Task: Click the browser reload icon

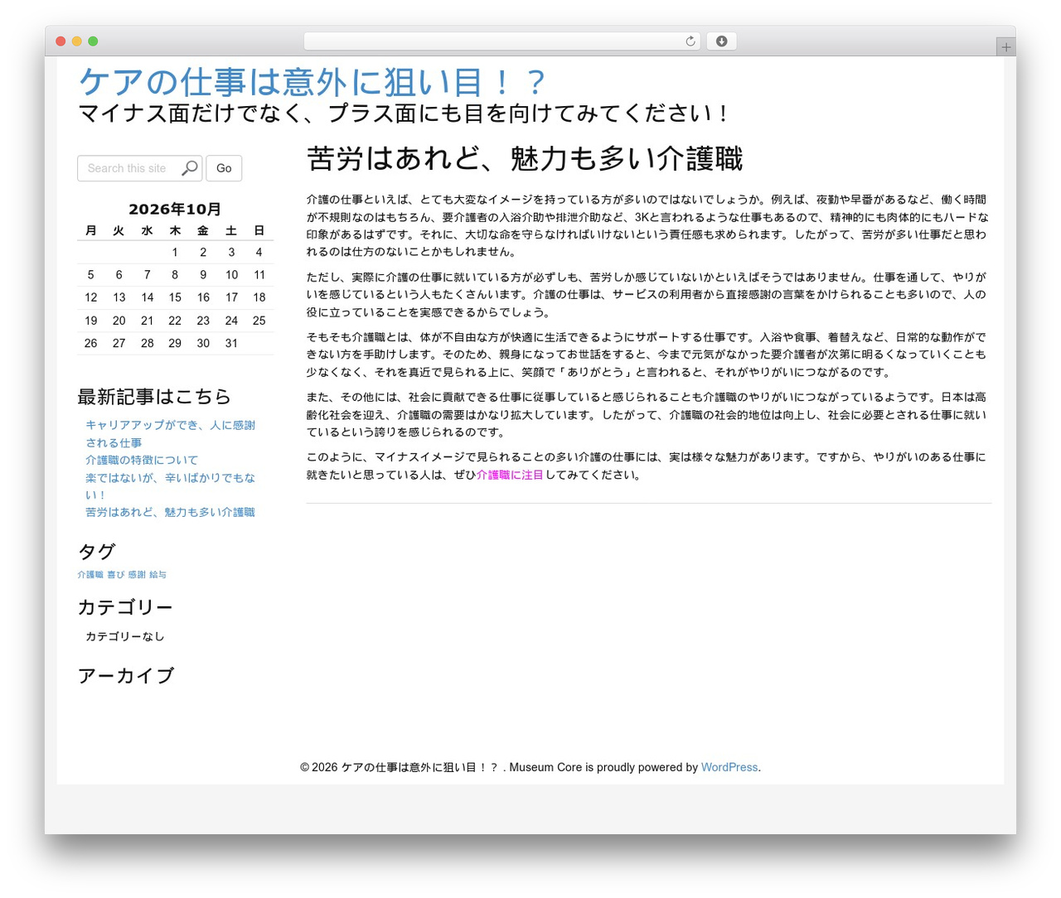Action: (690, 41)
